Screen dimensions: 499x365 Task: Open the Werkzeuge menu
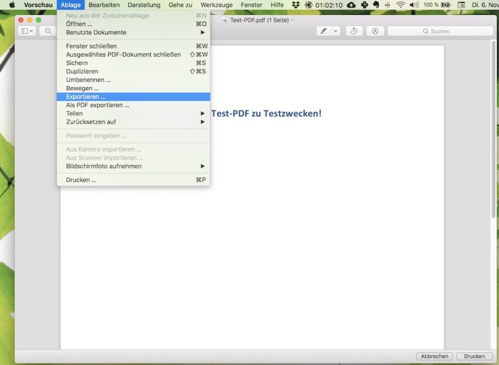(216, 5)
